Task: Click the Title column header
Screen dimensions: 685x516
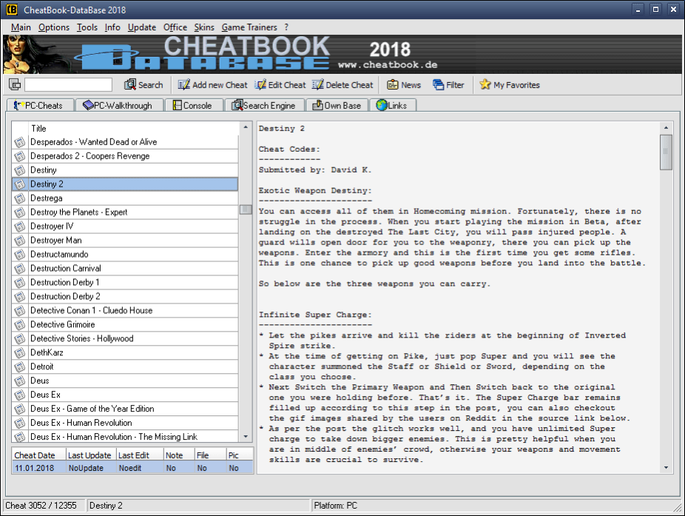Action: coord(133,128)
